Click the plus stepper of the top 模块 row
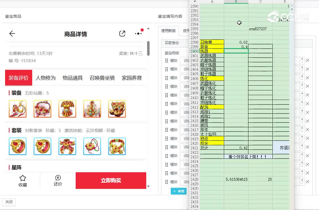Image resolution: width=319 pixels, height=210 pixels. pos(302,59)
